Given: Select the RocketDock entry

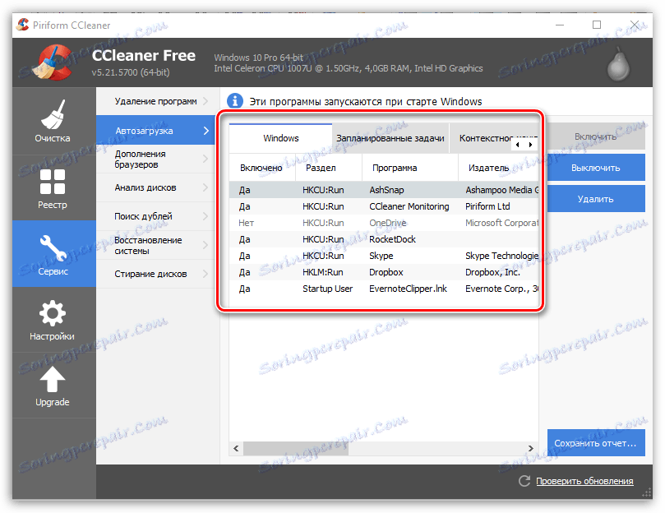Looking at the screenshot, I should click(x=384, y=239).
